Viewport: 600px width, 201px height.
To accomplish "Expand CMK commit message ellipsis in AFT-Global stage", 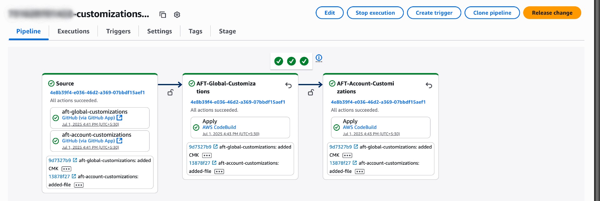I will (207, 155).
